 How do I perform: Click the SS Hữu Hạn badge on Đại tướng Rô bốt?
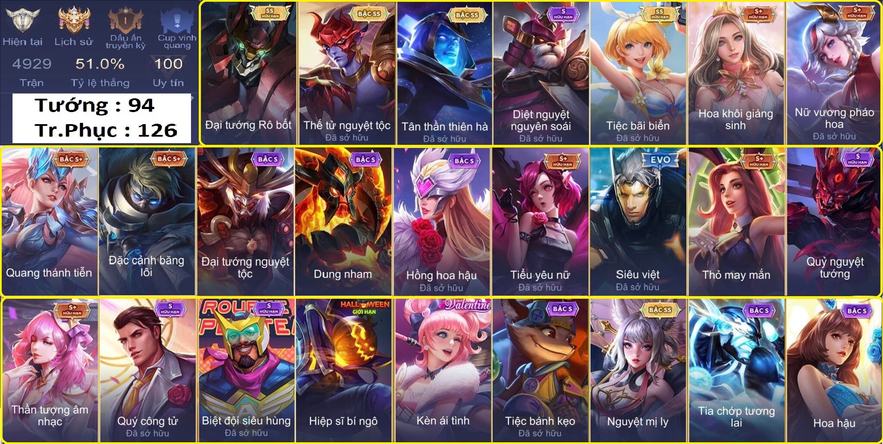[x=269, y=13]
